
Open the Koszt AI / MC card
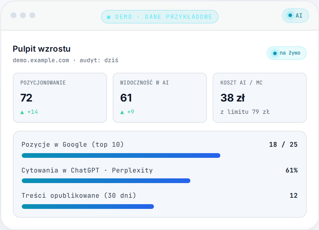[x=260, y=97]
